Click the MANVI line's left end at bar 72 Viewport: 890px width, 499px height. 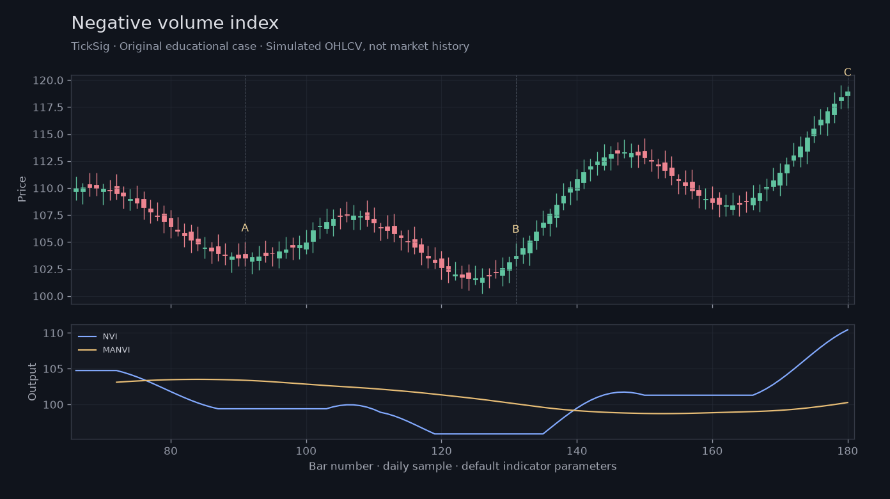116,382
